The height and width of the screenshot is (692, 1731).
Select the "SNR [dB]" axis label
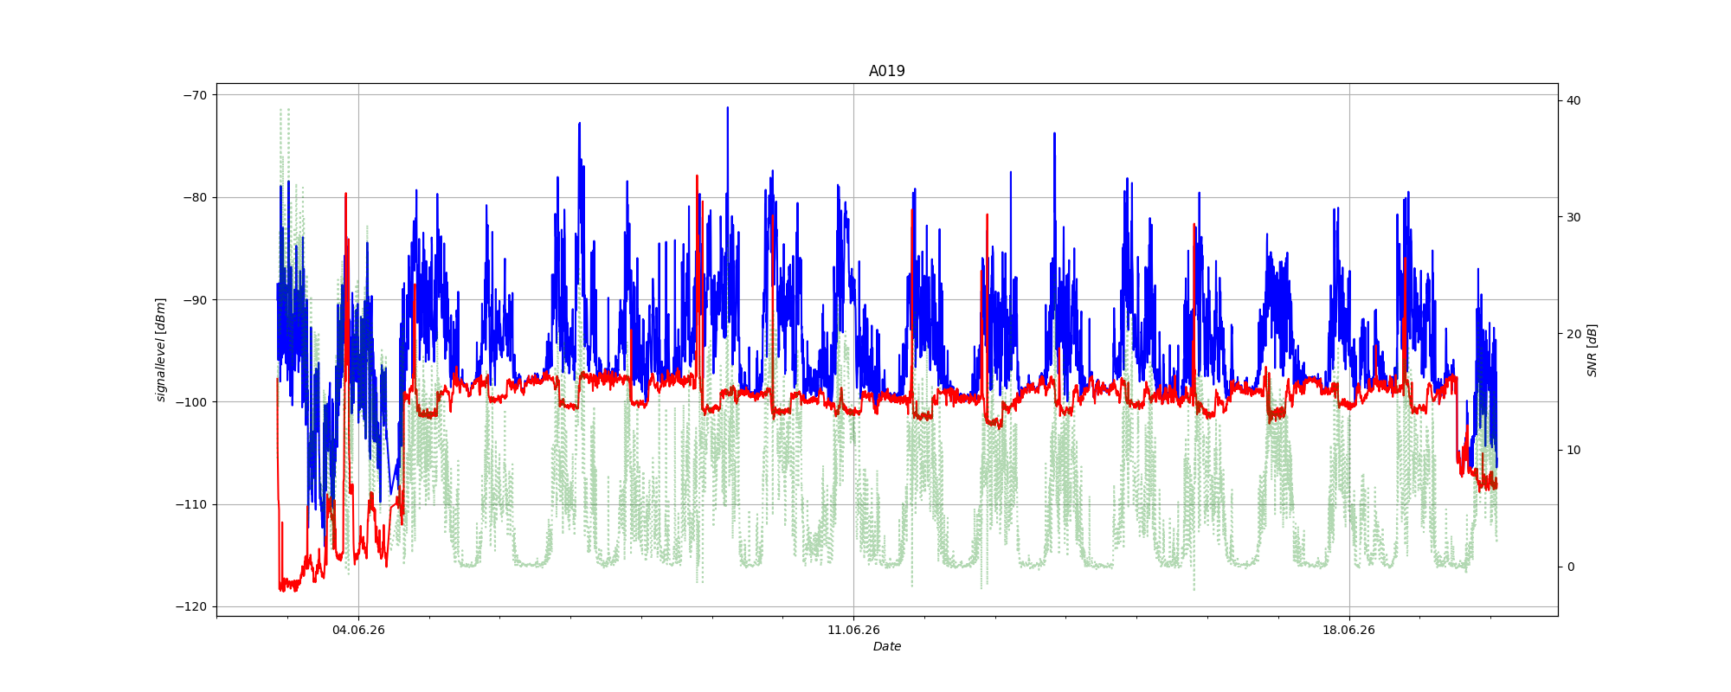click(x=1592, y=350)
